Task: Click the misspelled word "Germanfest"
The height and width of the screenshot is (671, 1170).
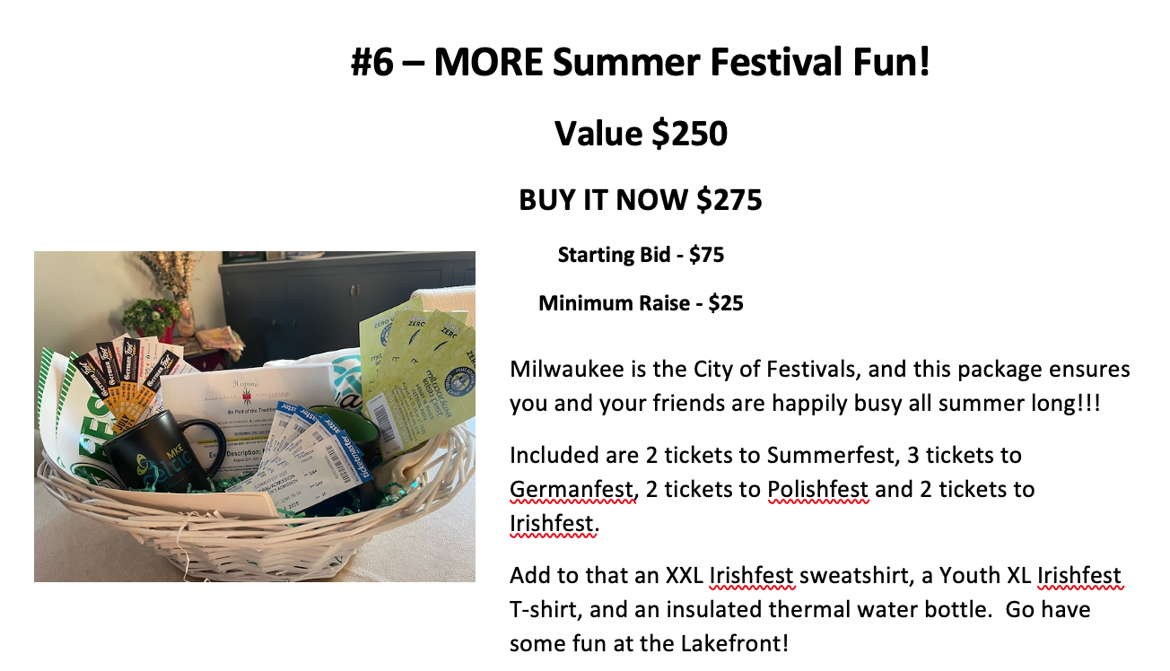Action: [572, 490]
